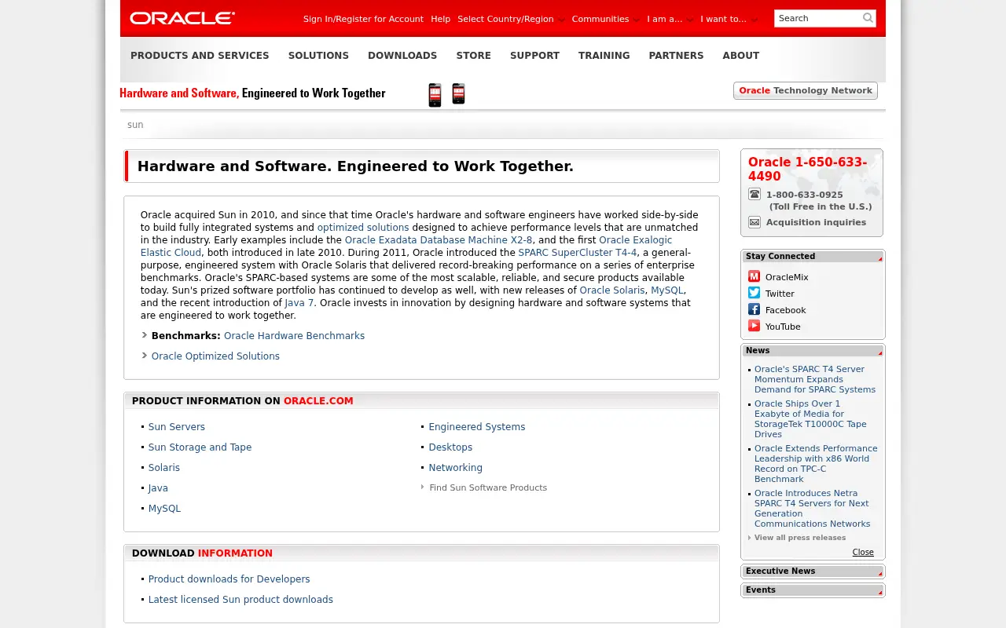1006x628 pixels.
Task: Click the search magnifier icon
Action: (x=868, y=18)
